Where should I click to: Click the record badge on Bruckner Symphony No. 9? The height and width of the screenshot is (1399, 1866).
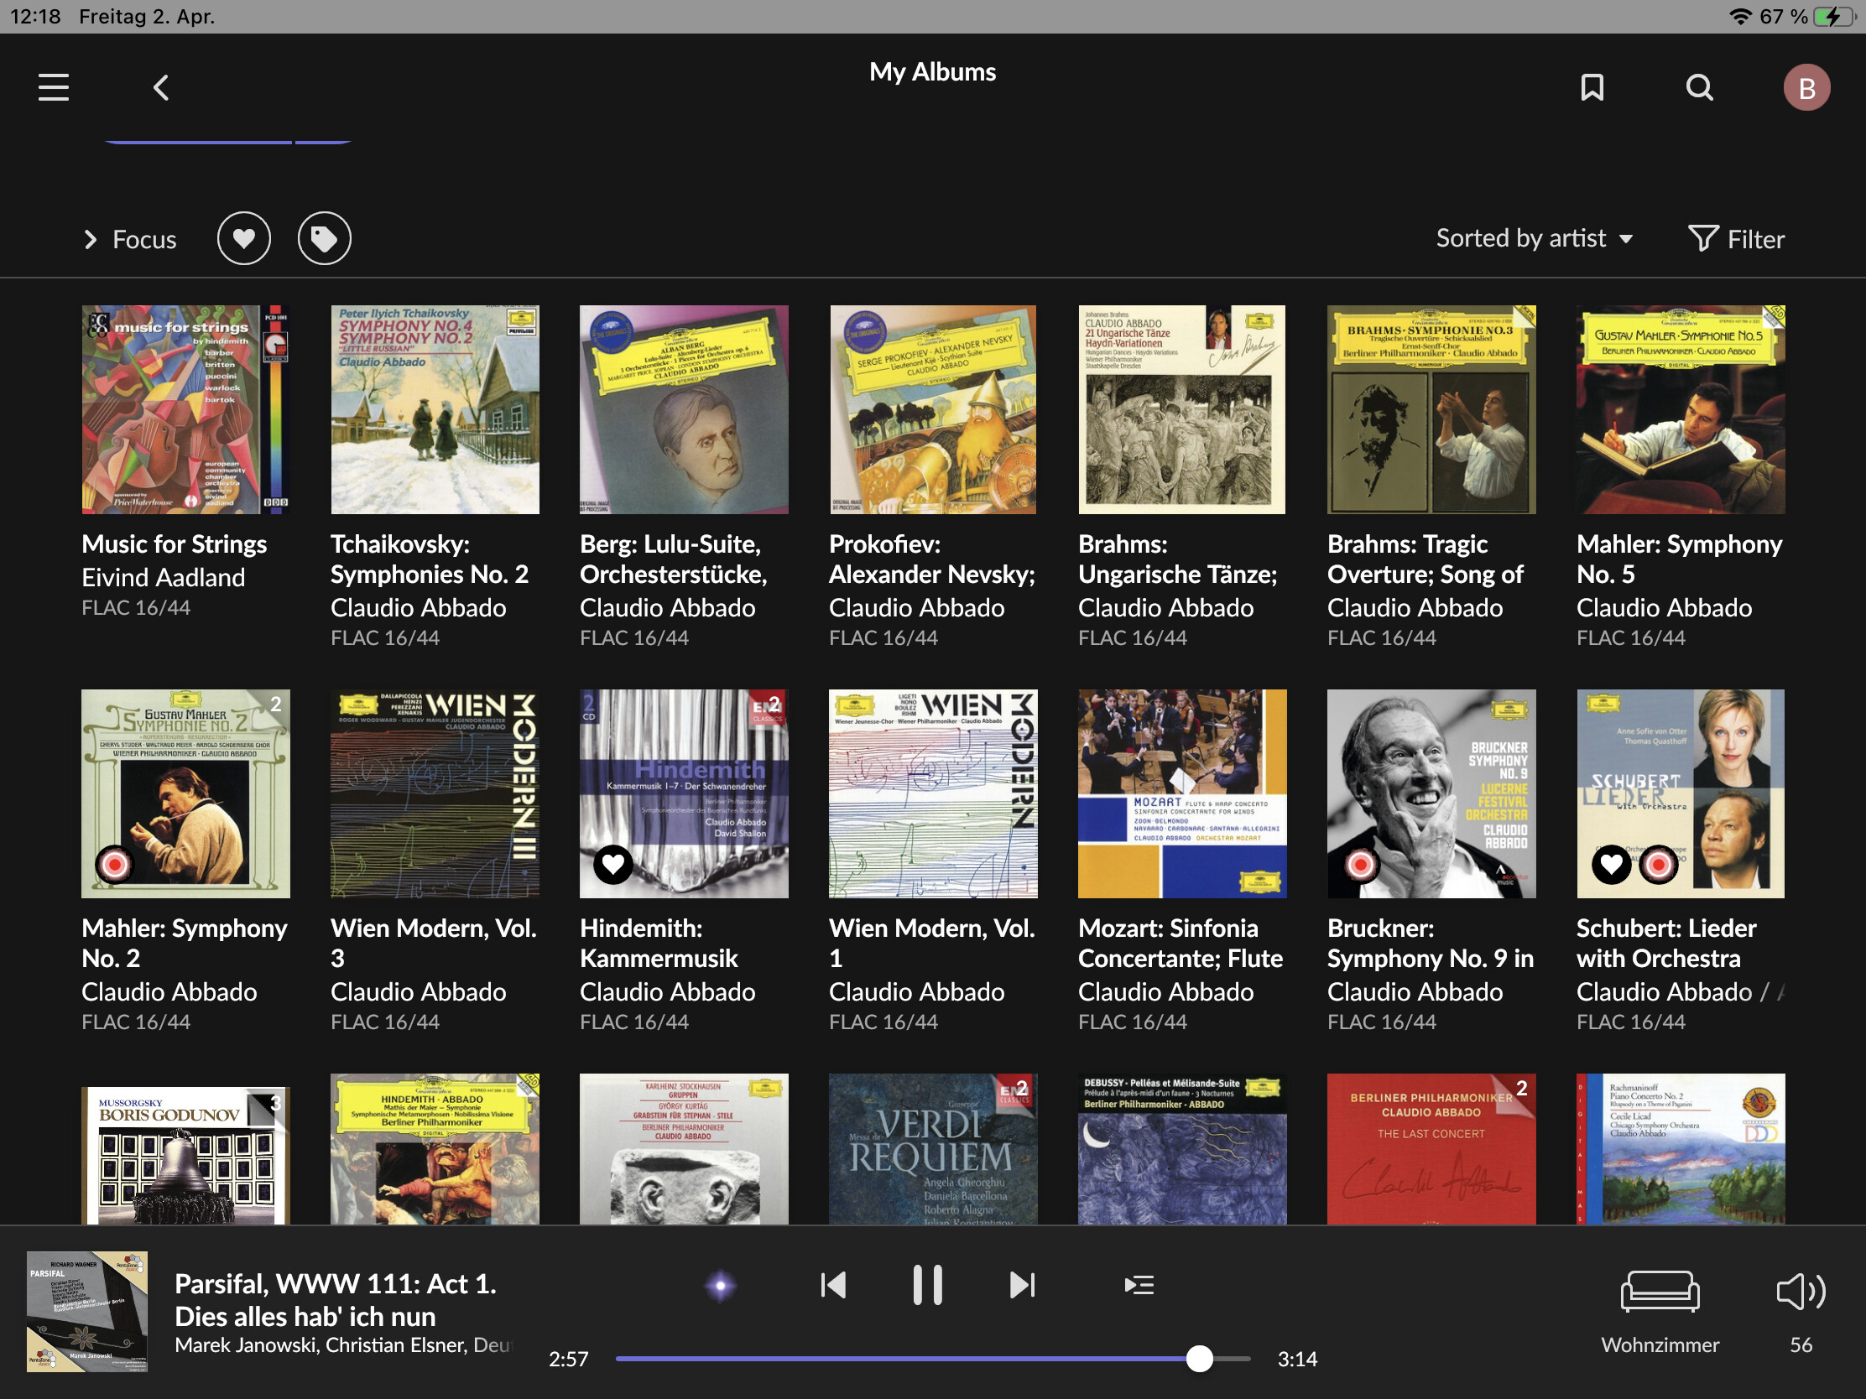[x=1360, y=865]
